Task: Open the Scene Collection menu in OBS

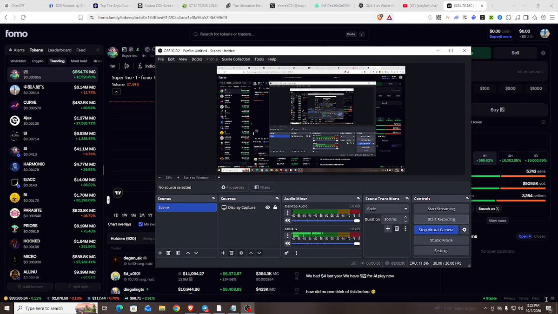Action: (x=236, y=59)
